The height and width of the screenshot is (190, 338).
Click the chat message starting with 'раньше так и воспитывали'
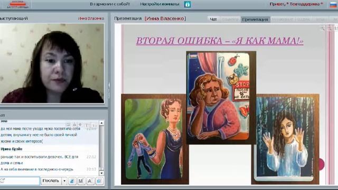click(40, 160)
